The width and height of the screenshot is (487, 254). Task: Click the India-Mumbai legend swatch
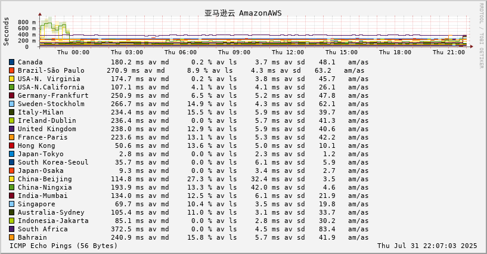[x=11, y=196]
